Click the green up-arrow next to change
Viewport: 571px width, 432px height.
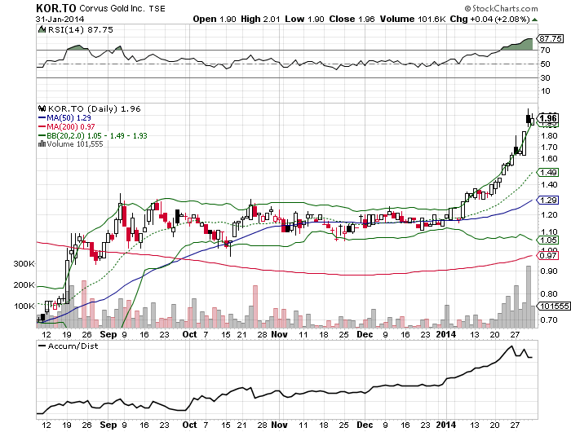[534, 20]
